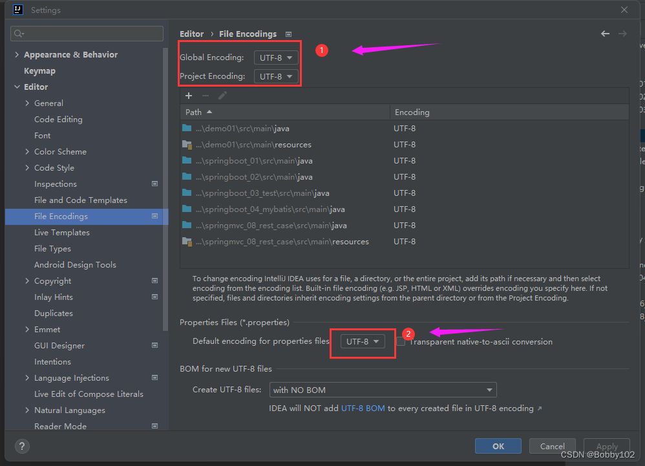Click the project icon next to Reader Mode
This screenshot has width=645, height=466.
(x=154, y=426)
